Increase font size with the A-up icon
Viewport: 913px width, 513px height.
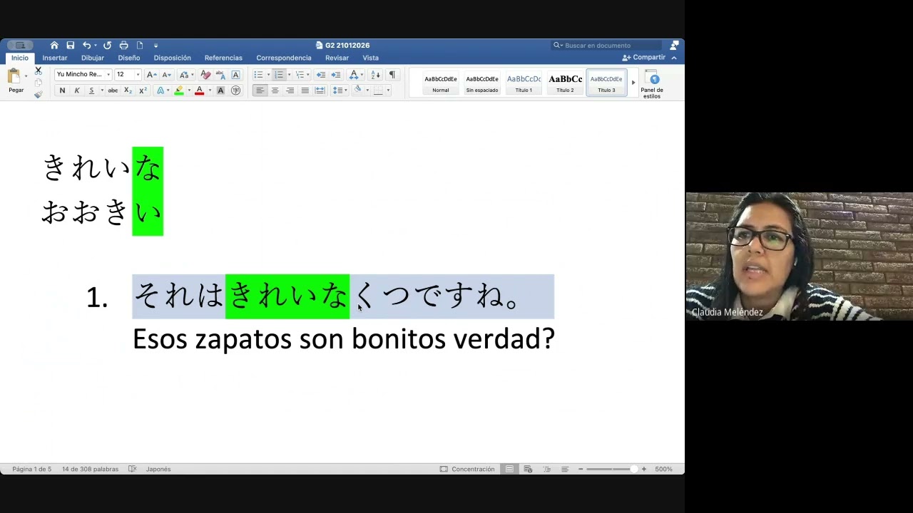(151, 74)
